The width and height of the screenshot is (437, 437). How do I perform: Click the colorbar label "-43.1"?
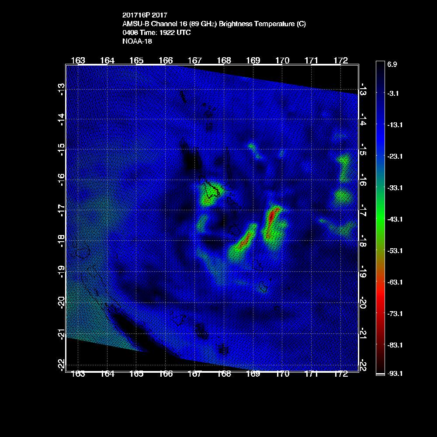tap(395, 219)
